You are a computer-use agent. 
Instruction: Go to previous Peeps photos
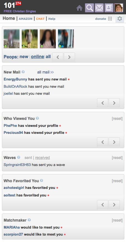pos(58,57)
